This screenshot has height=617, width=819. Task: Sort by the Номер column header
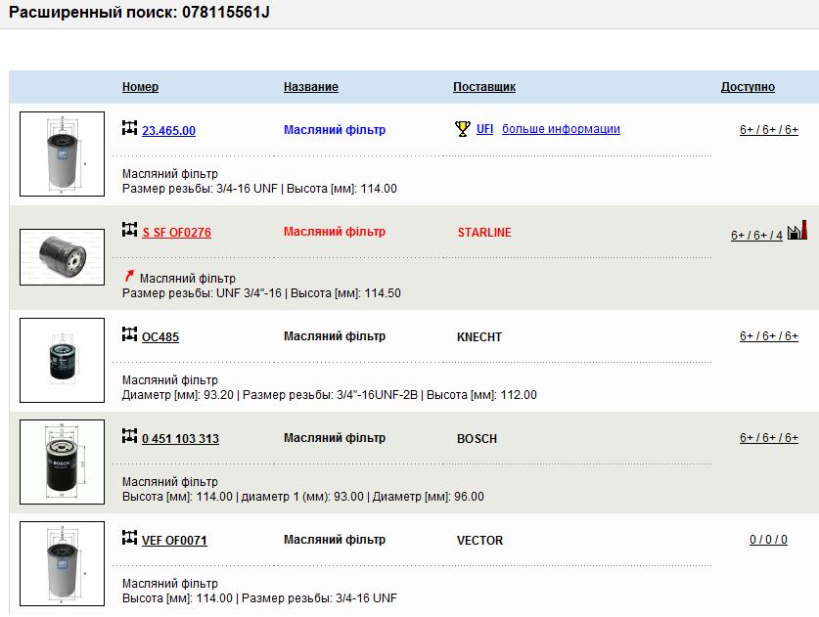pos(140,87)
